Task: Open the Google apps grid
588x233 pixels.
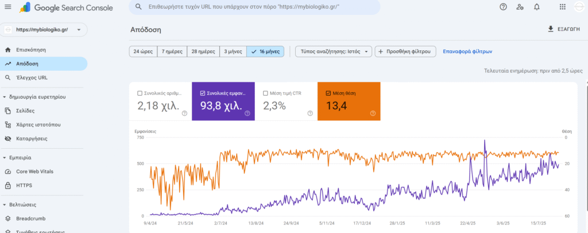Action: coord(562,7)
